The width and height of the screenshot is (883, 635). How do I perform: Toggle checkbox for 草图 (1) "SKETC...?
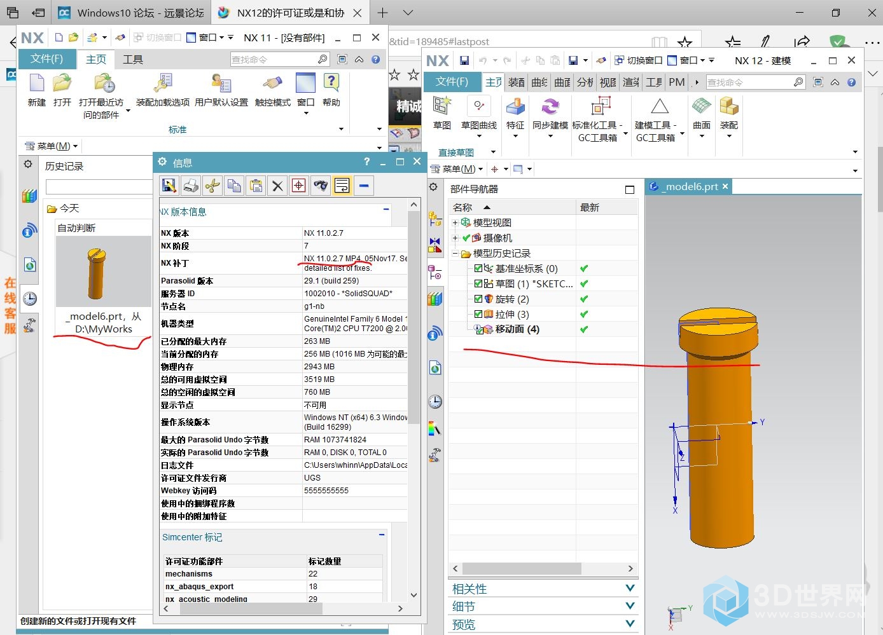pos(478,283)
